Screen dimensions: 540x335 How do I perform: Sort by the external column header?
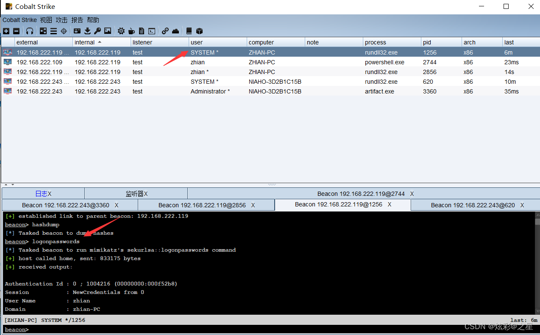44,42
